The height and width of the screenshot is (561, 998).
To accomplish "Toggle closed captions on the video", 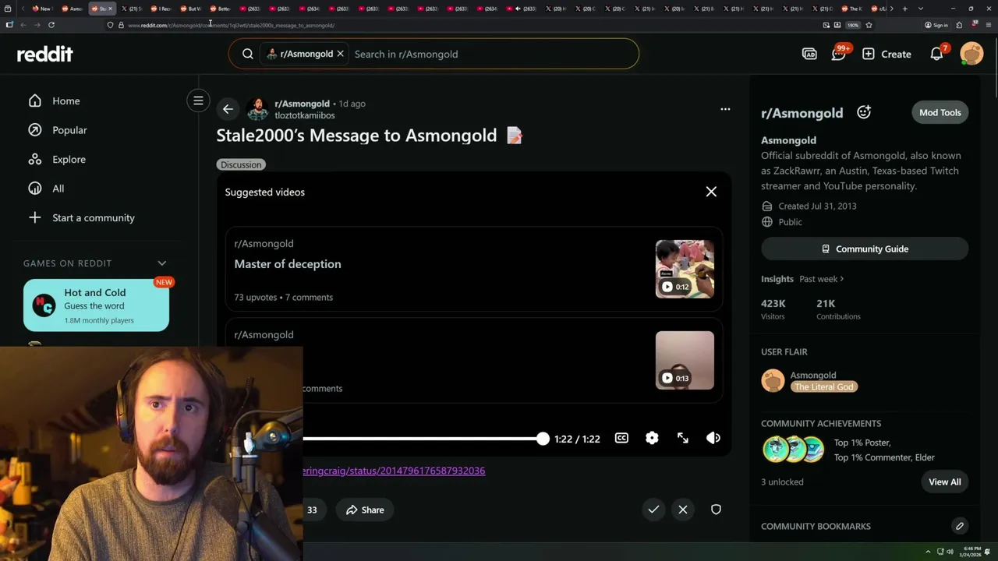I will [621, 438].
